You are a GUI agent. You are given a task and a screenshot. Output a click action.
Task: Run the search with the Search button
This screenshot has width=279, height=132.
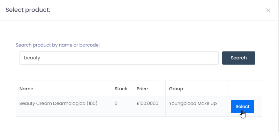click(239, 58)
